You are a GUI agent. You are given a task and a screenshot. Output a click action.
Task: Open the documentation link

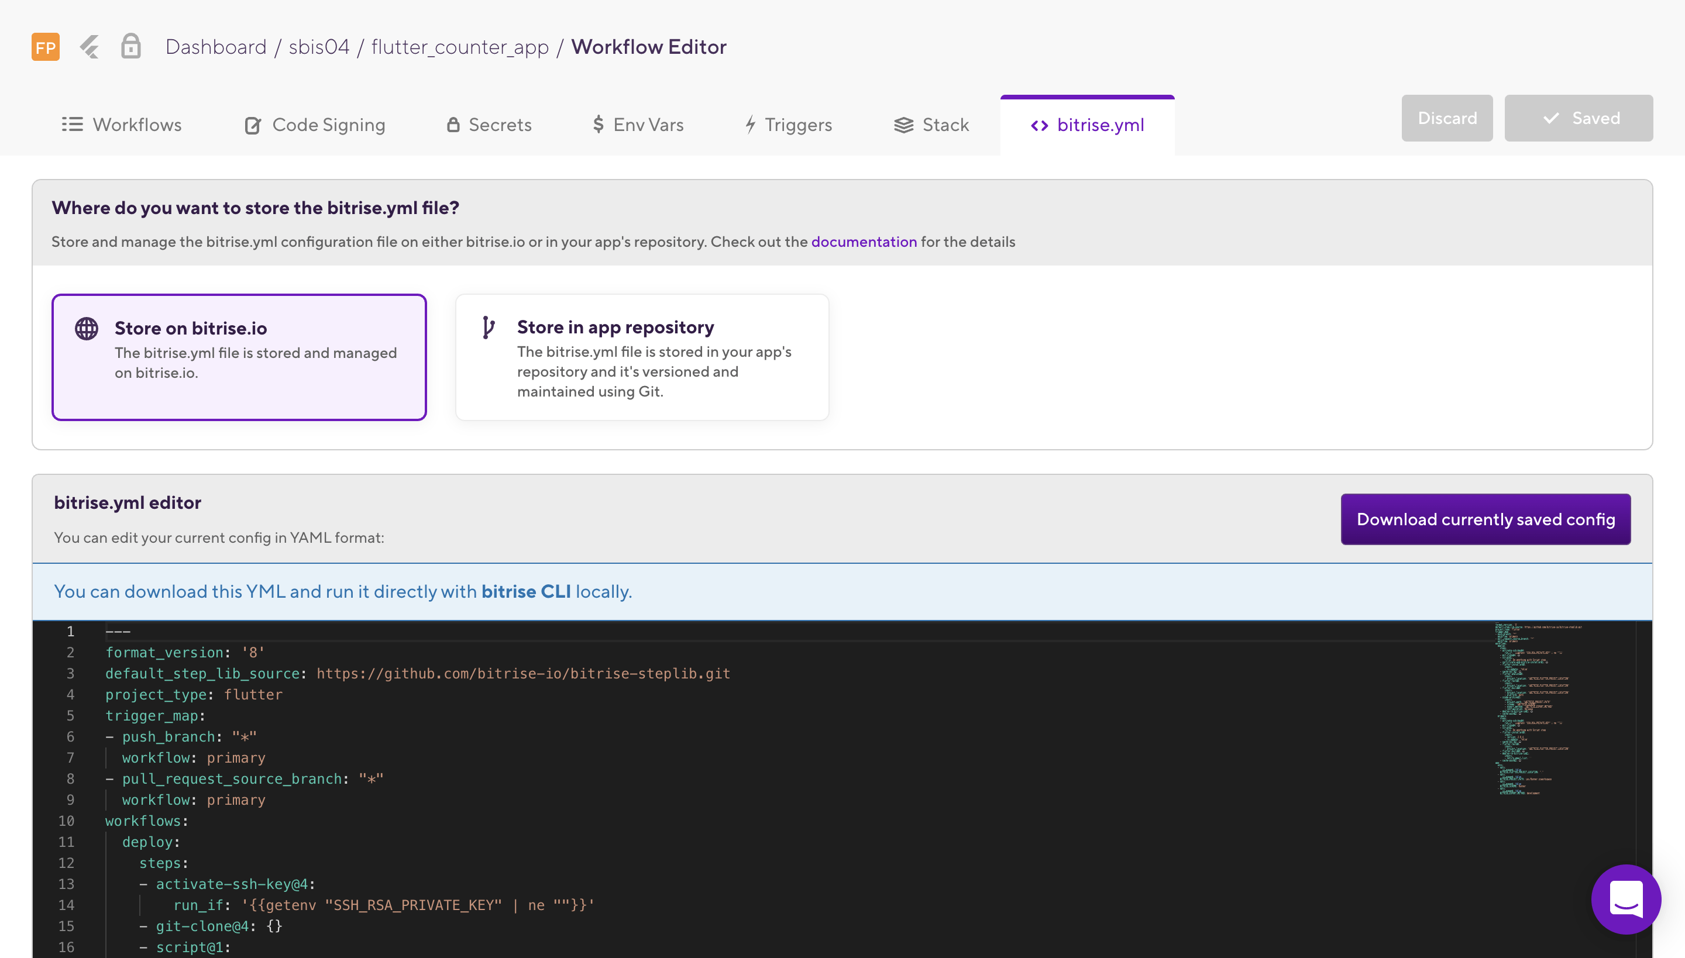[864, 242]
